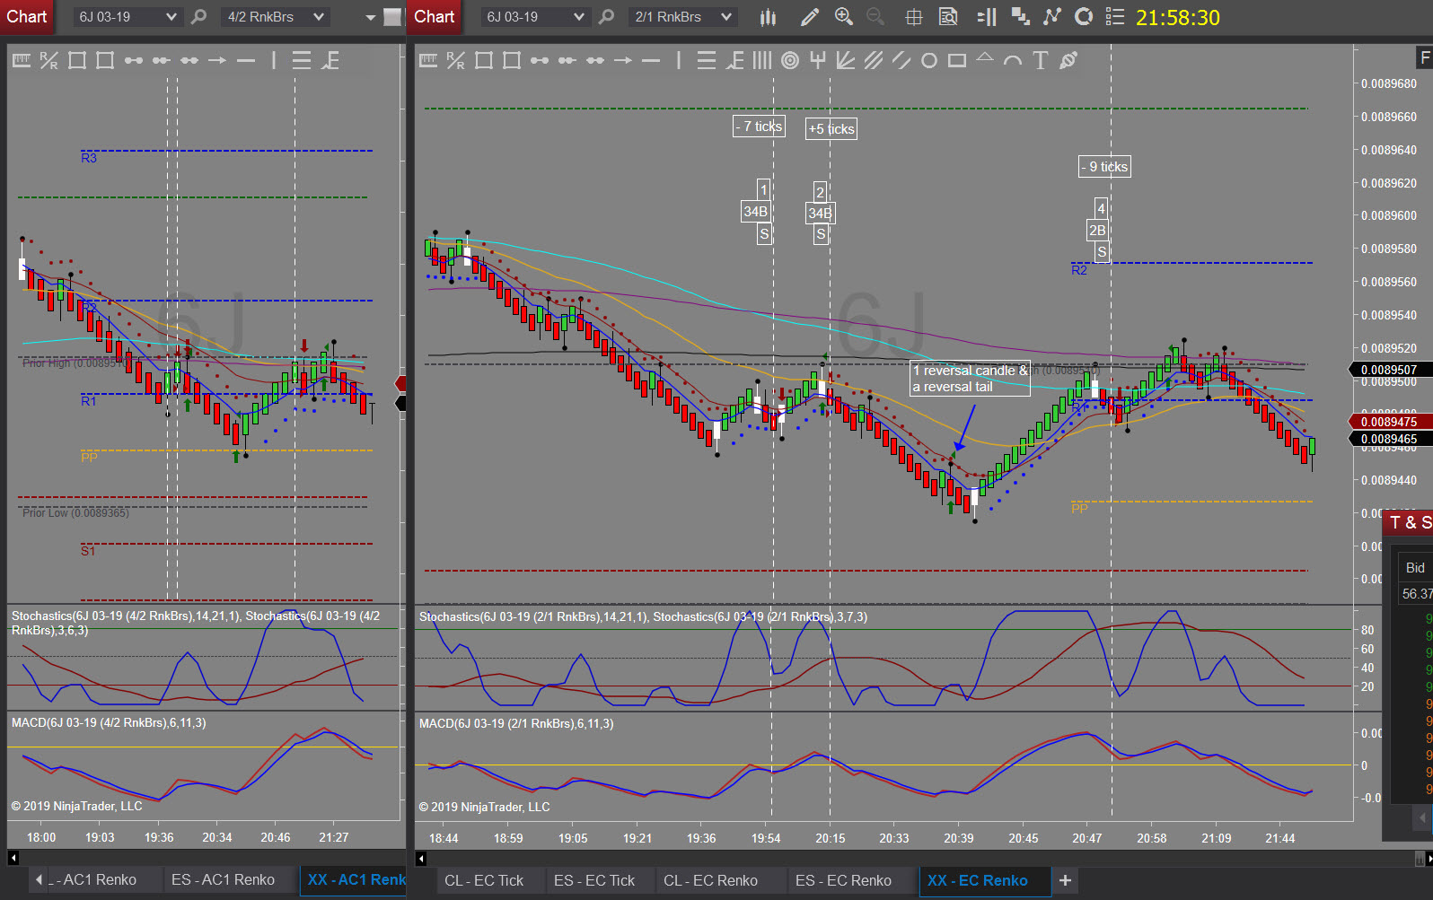Click red price marker 0.0089475
The width and height of the screenshot is (1433, 900).
(1390, 422)
